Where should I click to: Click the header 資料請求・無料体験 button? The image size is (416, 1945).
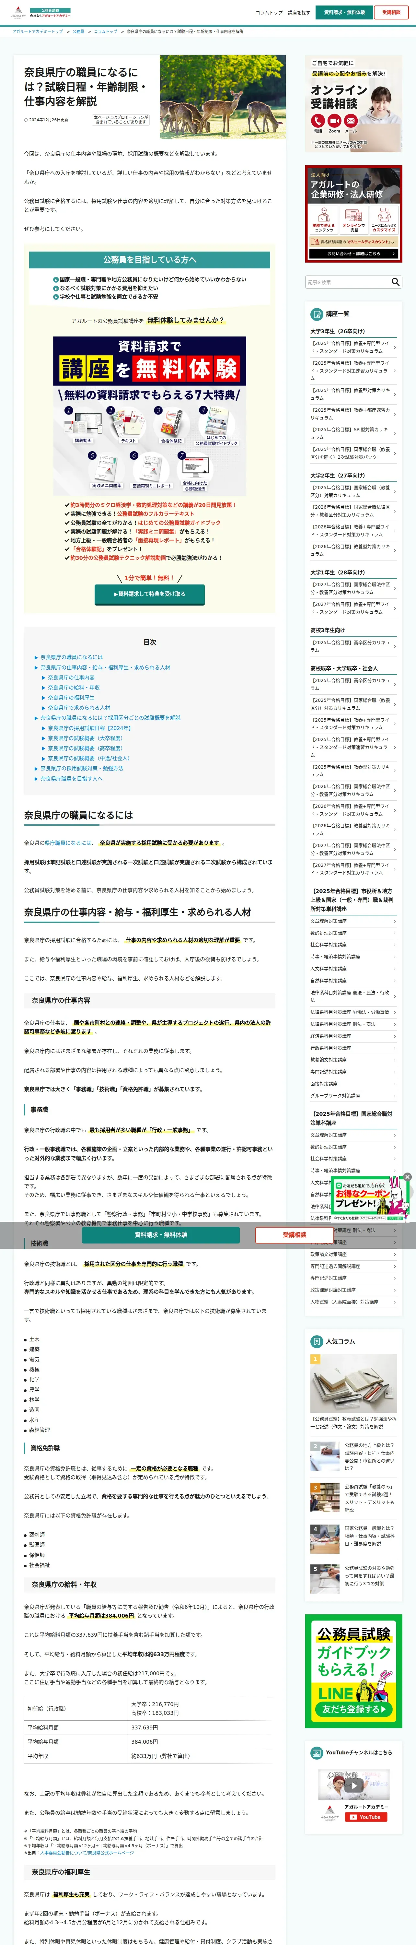point(344,13)
